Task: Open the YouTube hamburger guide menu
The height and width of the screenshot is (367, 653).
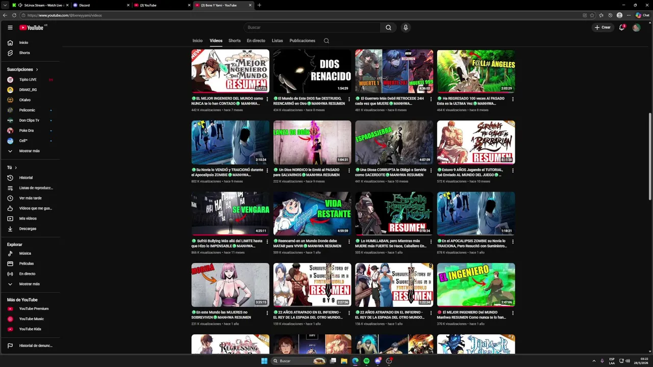Action: coord(10,28)
